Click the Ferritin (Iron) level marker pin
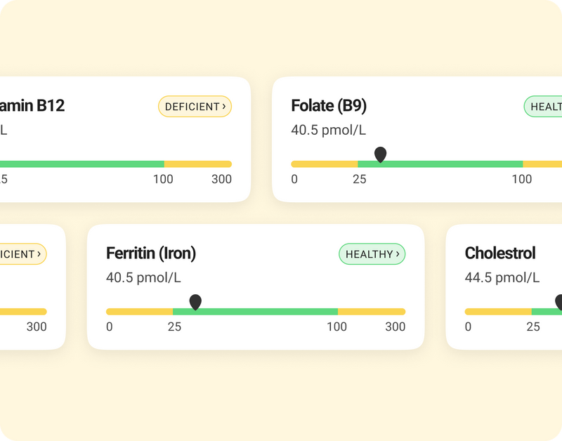This screenshot has height=441, width=562. pyautogui.click(x=195, y=302)
